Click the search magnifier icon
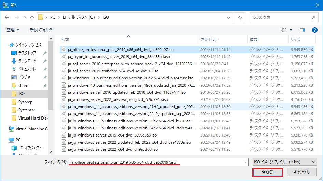The height and width of the screenshot is (181, 323). click(313, 17)
